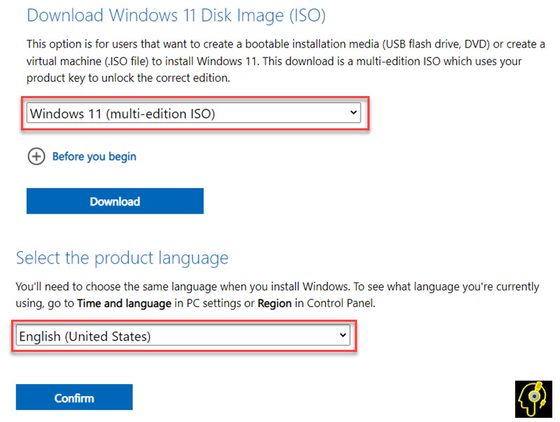Click the yellow head logo icon
560x422 pixels.
point(533,399)
